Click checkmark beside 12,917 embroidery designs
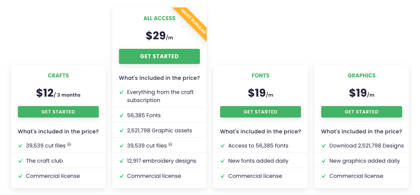420x195 pixels. click(121, 161)
